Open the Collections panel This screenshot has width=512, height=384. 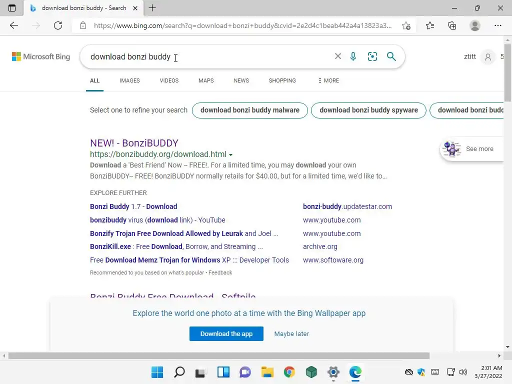(452, 25)
